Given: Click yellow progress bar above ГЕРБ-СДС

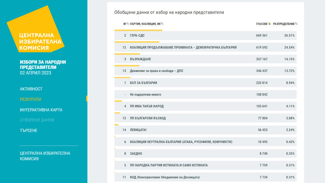Looking at the screenshot, I should pyautogui.click(x=138, y=30).
